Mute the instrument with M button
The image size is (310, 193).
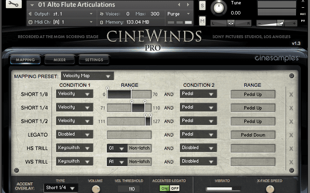point(202,20)
